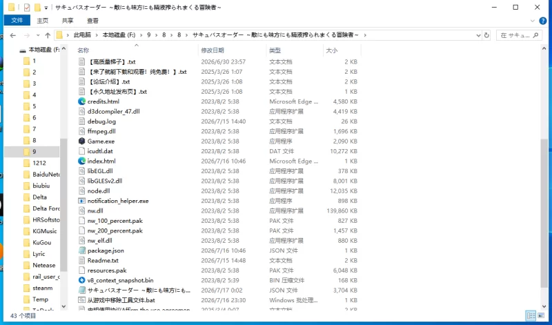The image size is (552, 325).
Task: Expand the ribbon with the chevron
Action: 532,21
